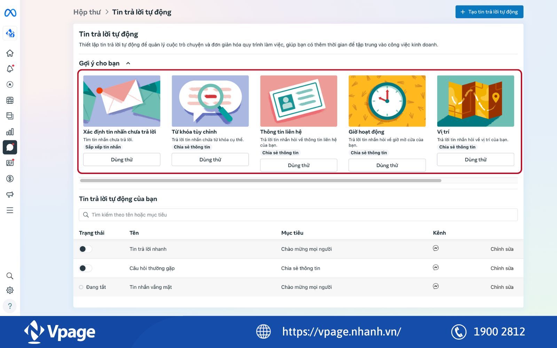
Task: Click the Tên column header
Action: pos(134,233)
